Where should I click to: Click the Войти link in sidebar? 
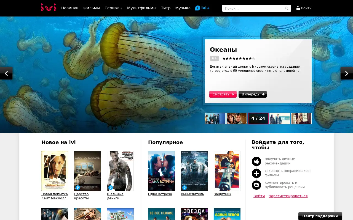tap(259, 196)
